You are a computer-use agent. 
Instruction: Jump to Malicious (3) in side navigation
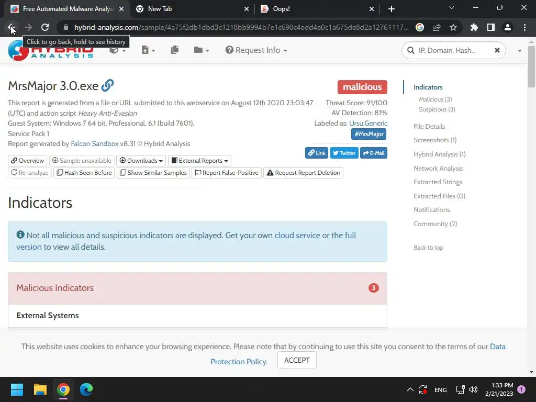(435, 99)
